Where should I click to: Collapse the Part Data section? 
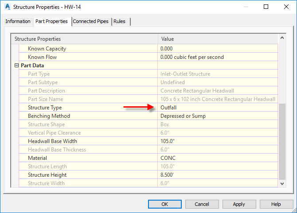(x=17, y=66)
